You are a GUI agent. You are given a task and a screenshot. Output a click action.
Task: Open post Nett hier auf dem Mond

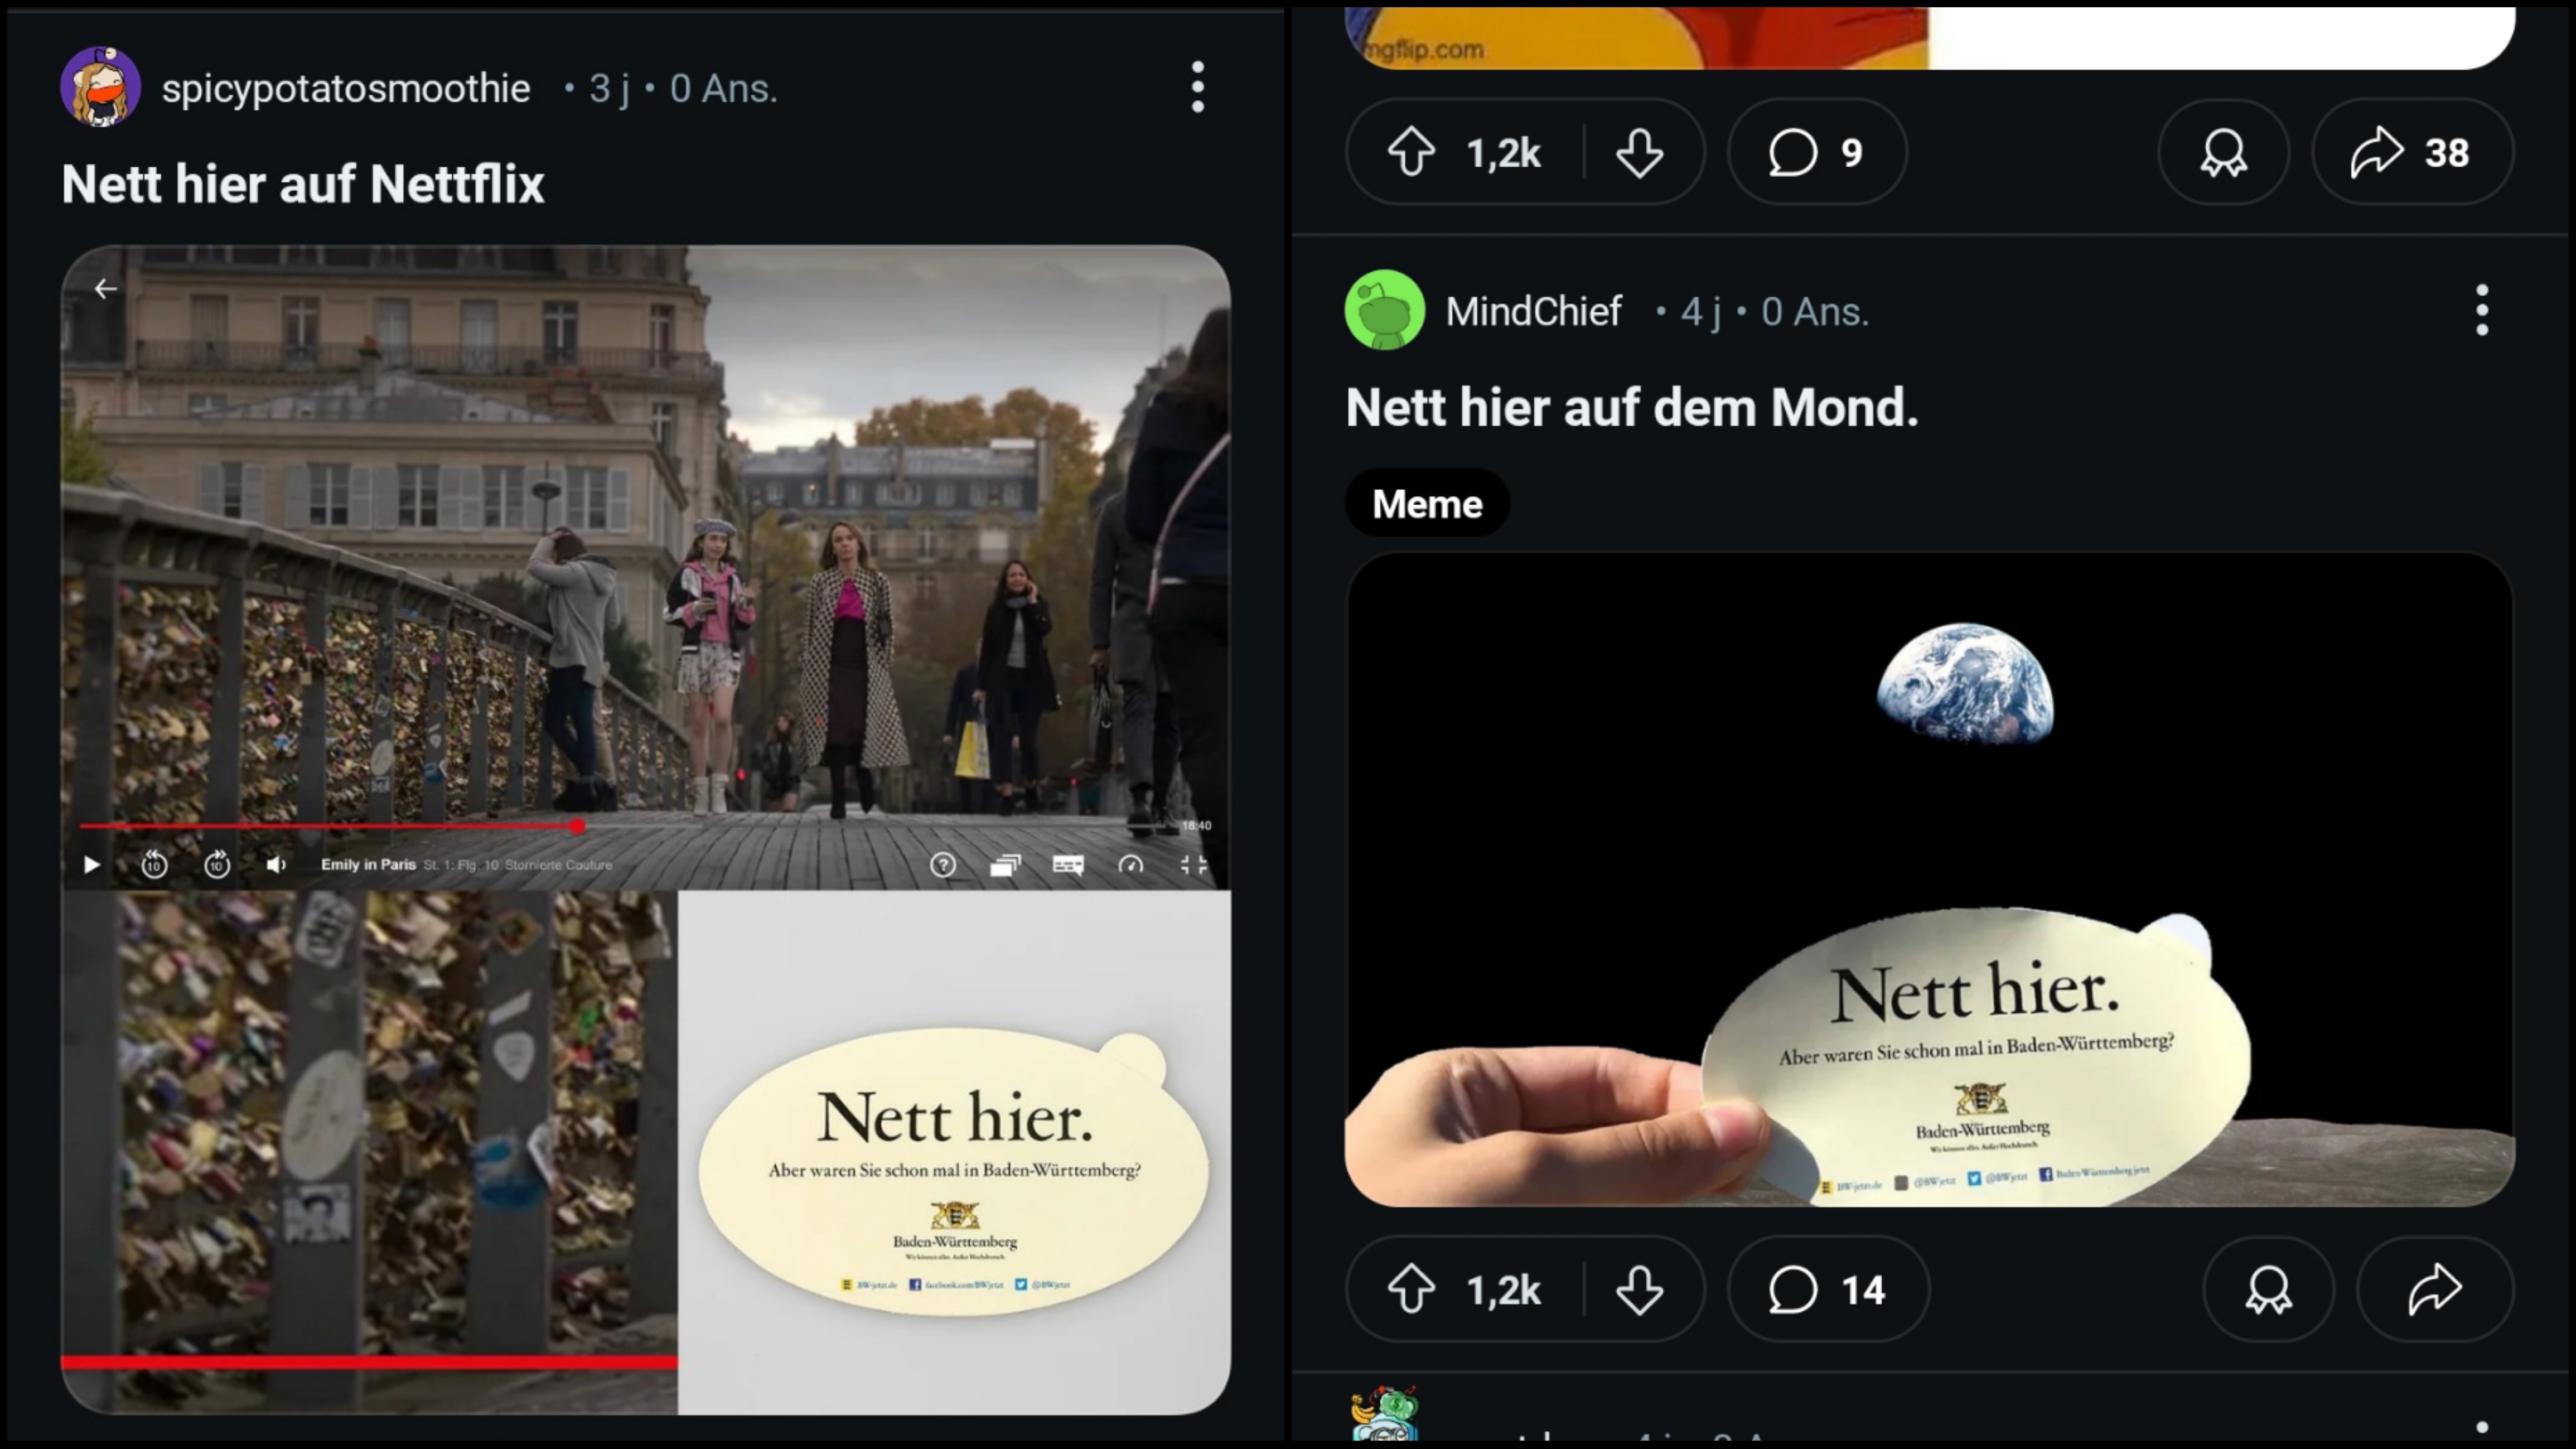(x=1632, y=407)
